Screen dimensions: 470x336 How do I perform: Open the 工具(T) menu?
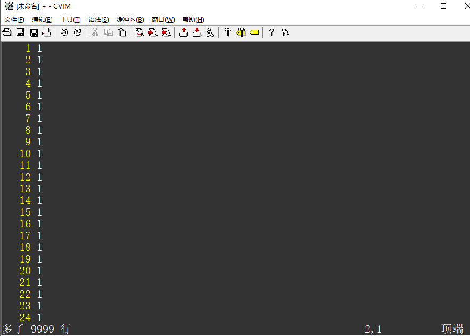70,20
